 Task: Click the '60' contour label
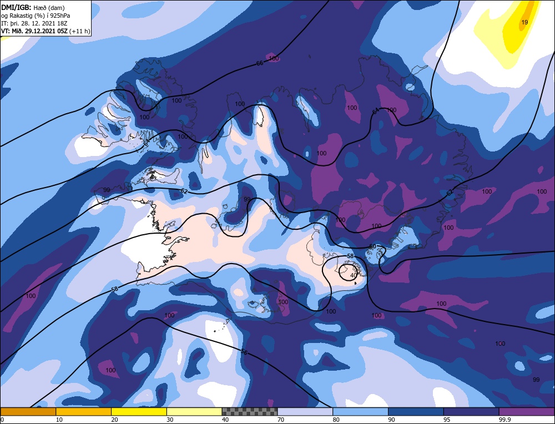373,246
